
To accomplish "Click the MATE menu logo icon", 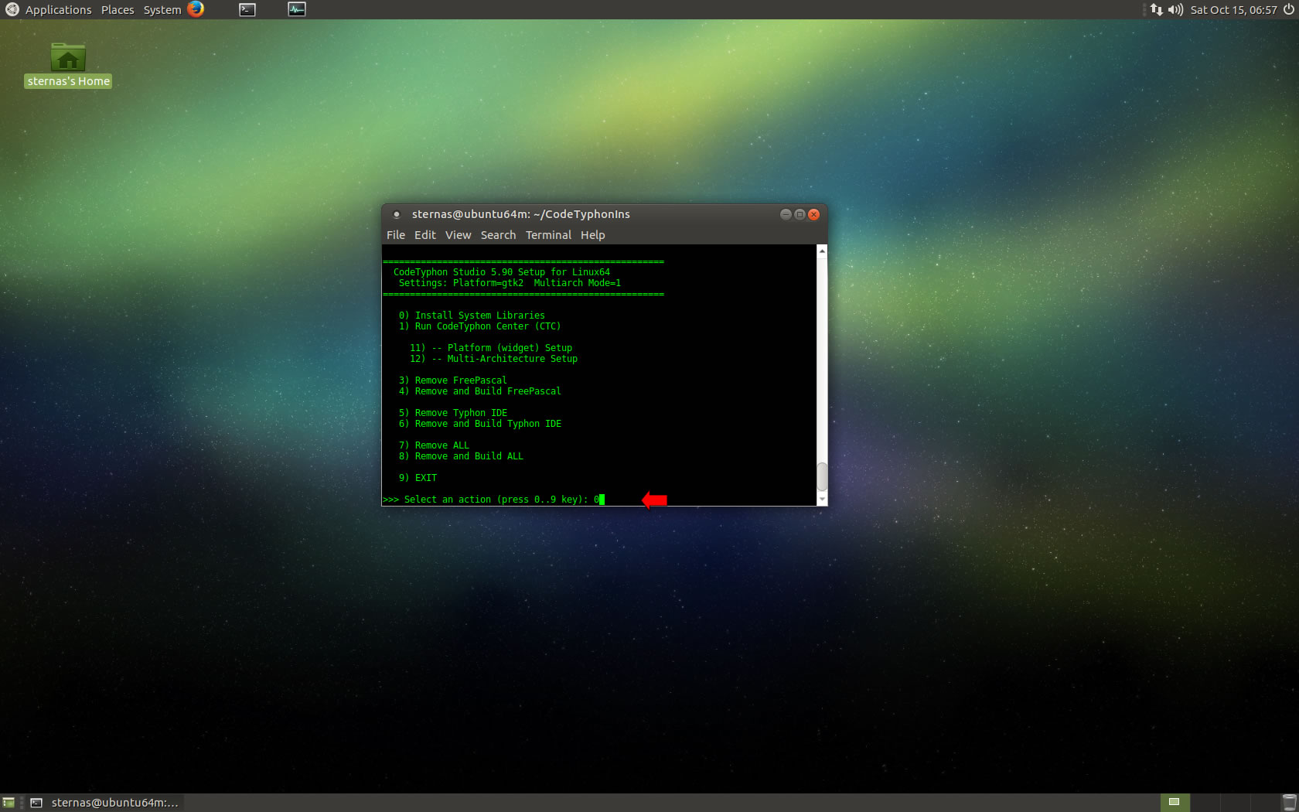I will (12, 9).
